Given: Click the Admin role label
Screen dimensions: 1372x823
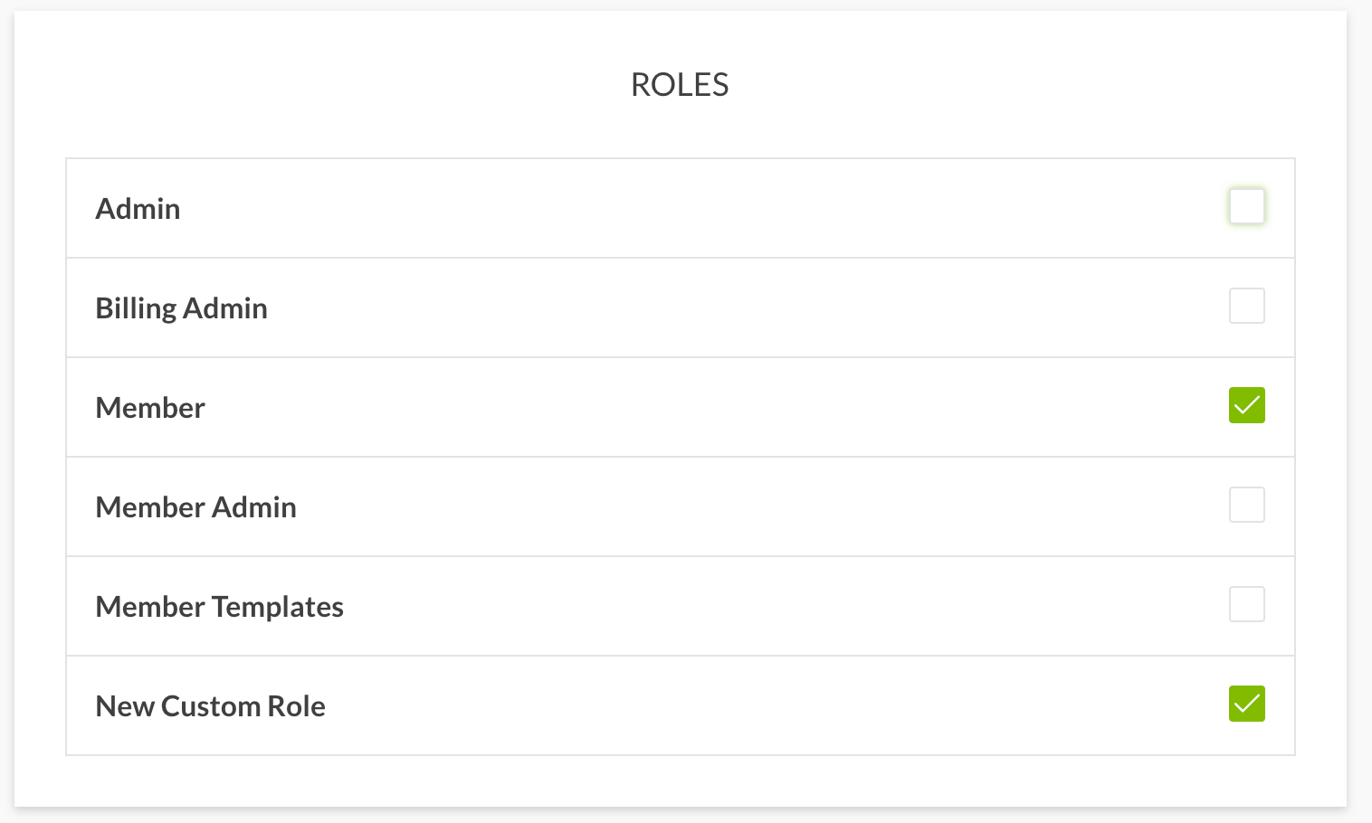Looking at the screenshot, I should click(x=138, y=209).
